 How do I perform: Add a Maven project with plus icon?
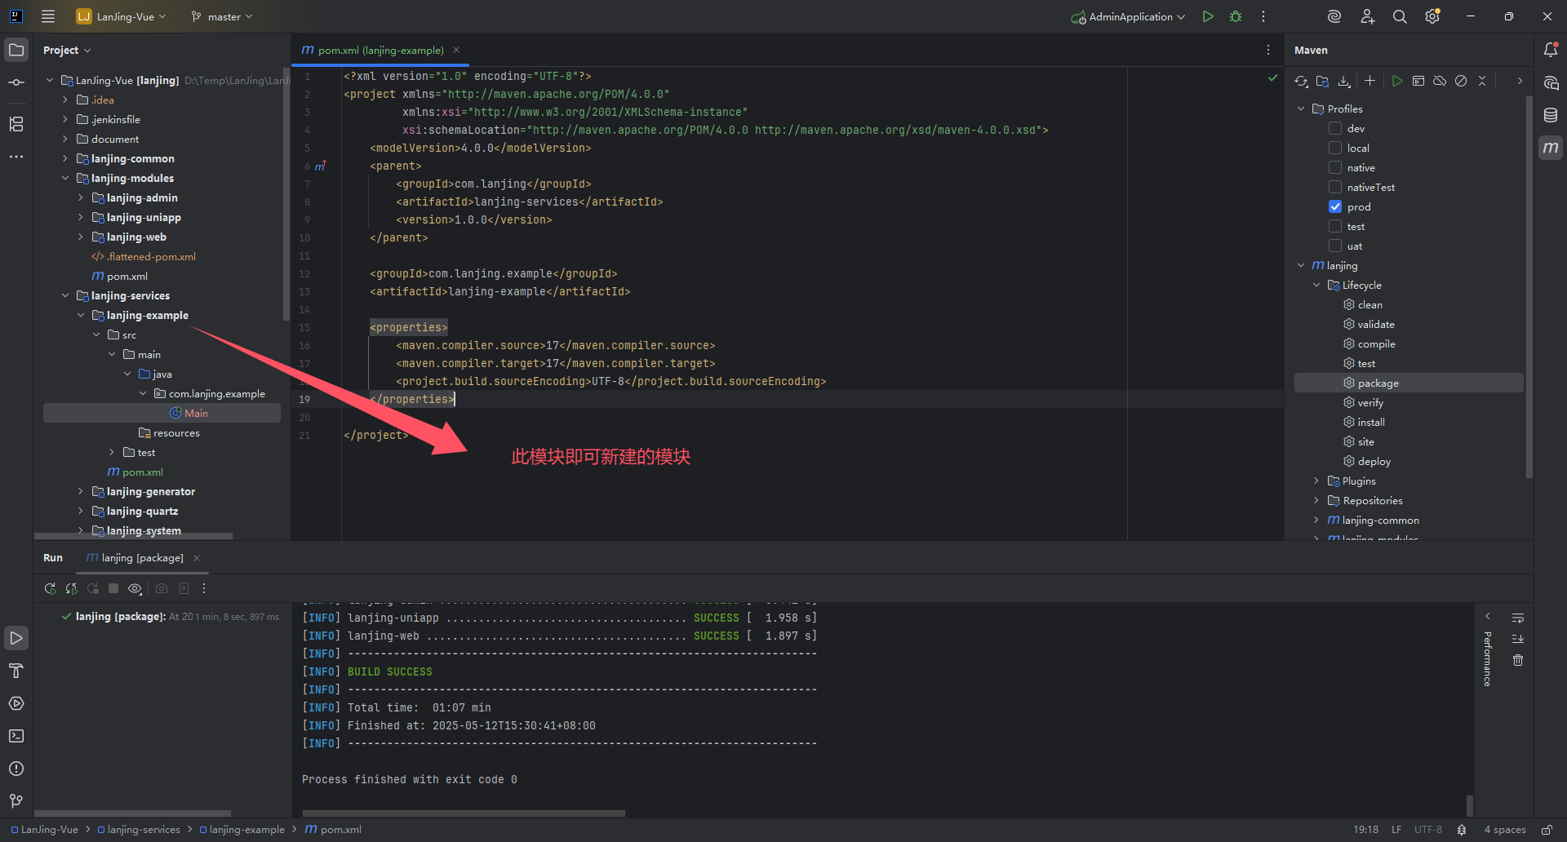point(1369,81)
